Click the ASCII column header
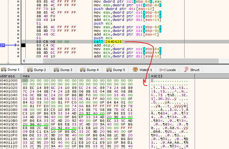 pos(172,76)
